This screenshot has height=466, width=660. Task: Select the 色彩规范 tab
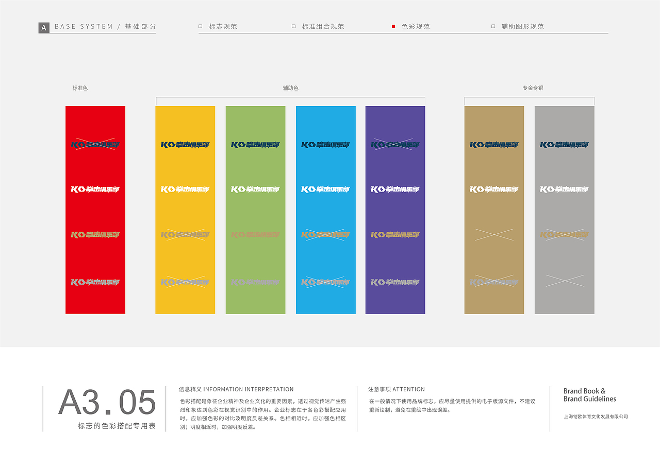(x=416, y=26)
